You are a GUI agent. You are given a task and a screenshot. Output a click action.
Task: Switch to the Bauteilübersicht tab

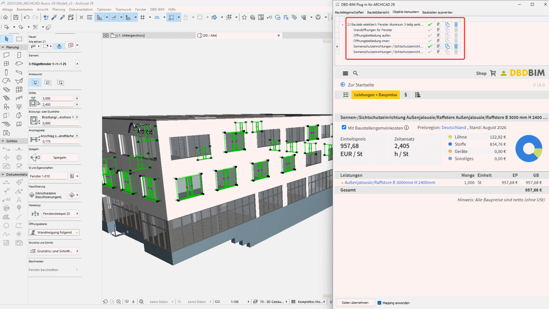click(378, 12)
